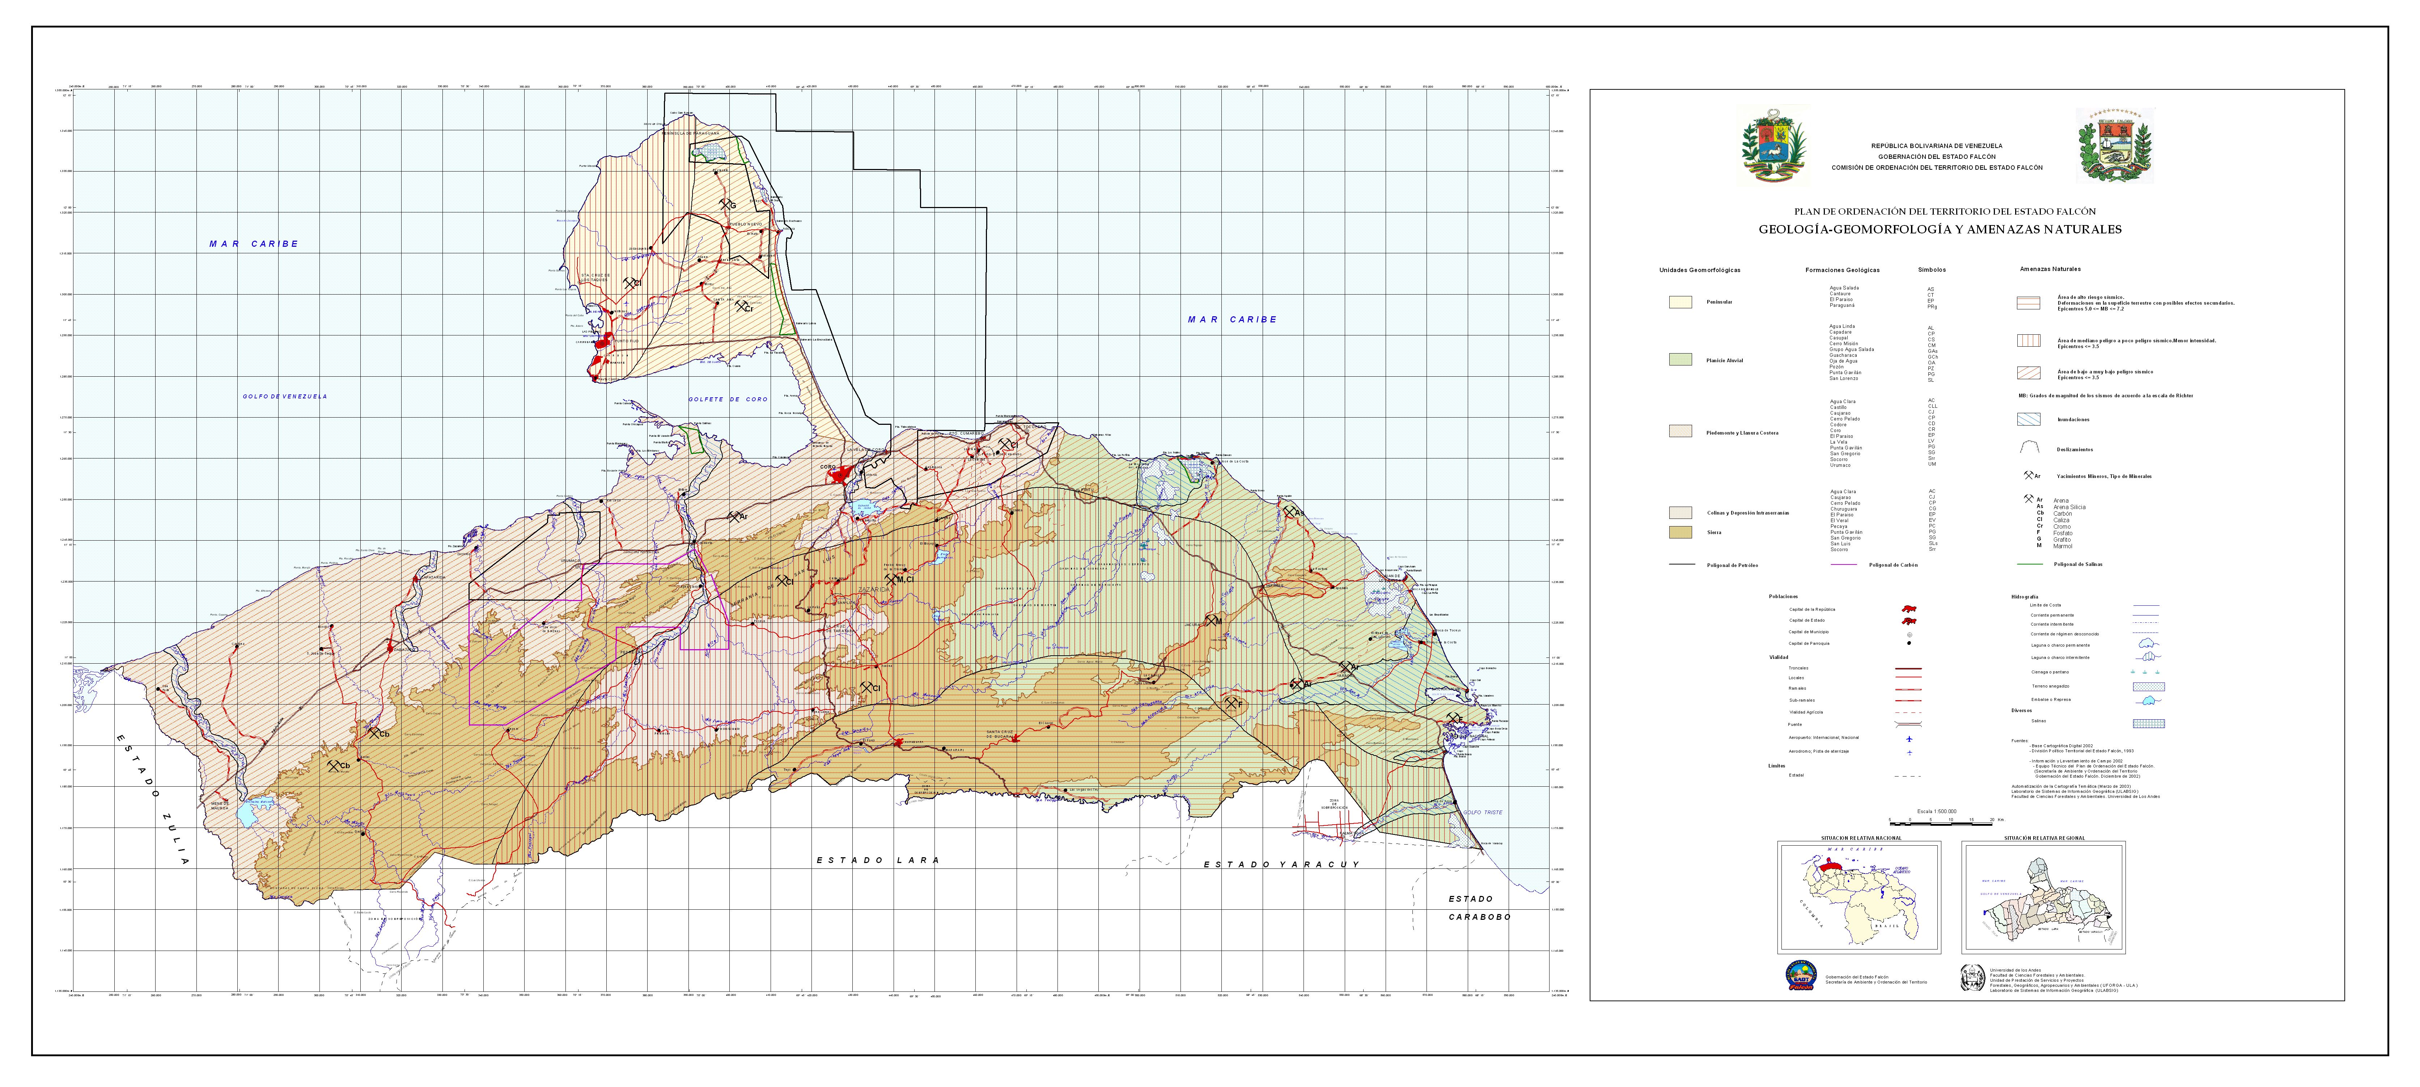
Task: Click the G graphite mine marker on Paraguaná
Action: coord(727,205)
